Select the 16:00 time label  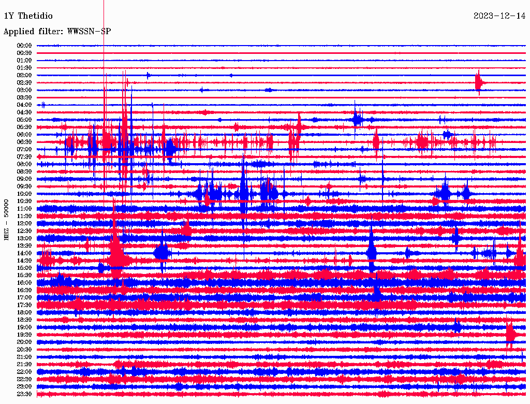tap(24, 283)
